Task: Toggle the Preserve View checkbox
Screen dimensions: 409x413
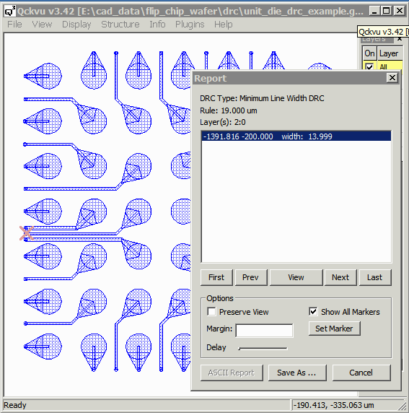Action: (211, 312)
